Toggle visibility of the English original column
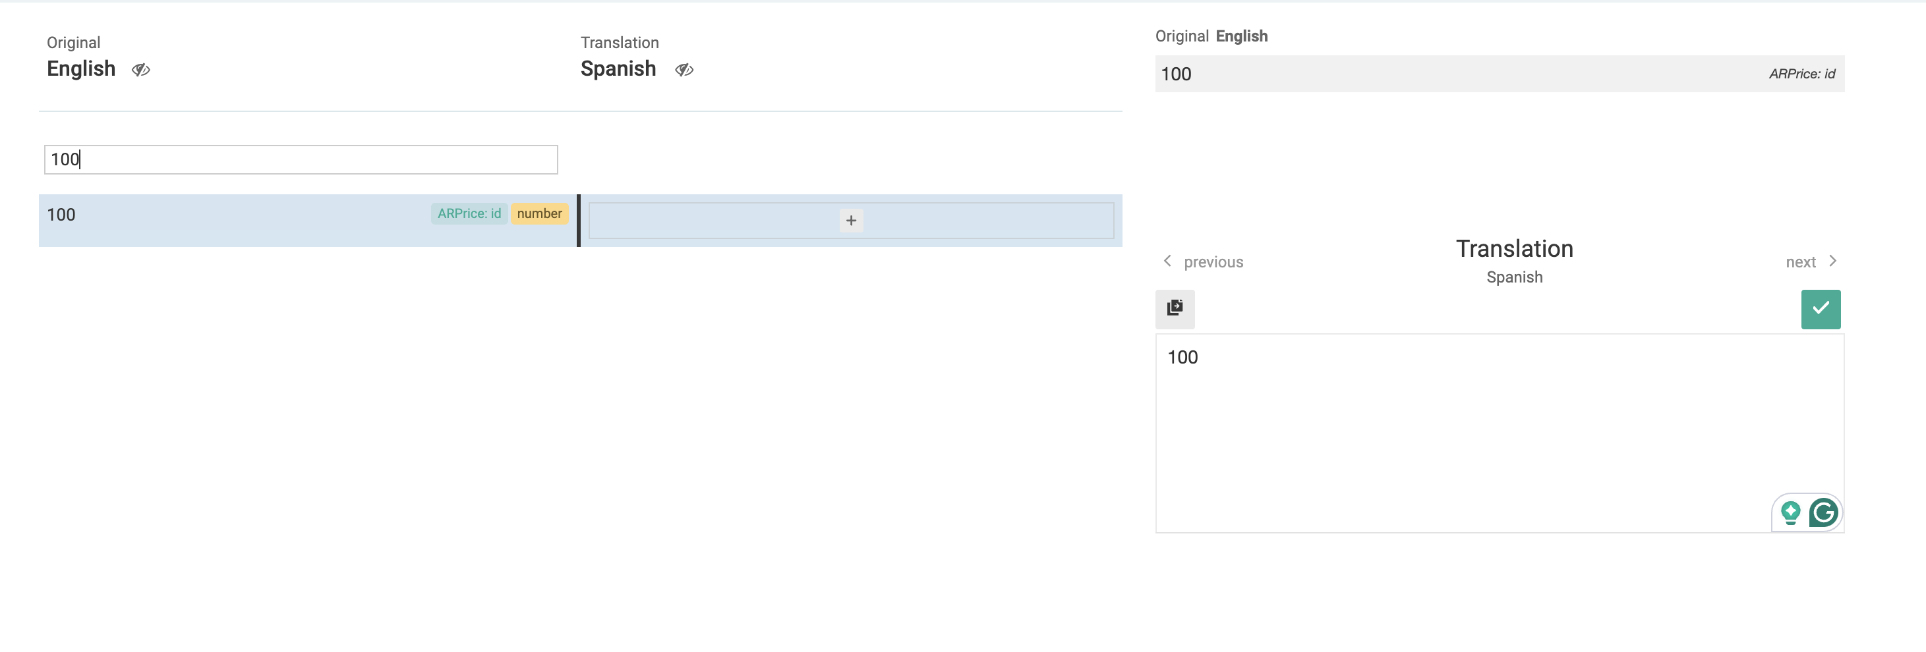Image resolution: width=1926 pixels, height=652 pixels. pyautogui.click(x=140, y=69)
